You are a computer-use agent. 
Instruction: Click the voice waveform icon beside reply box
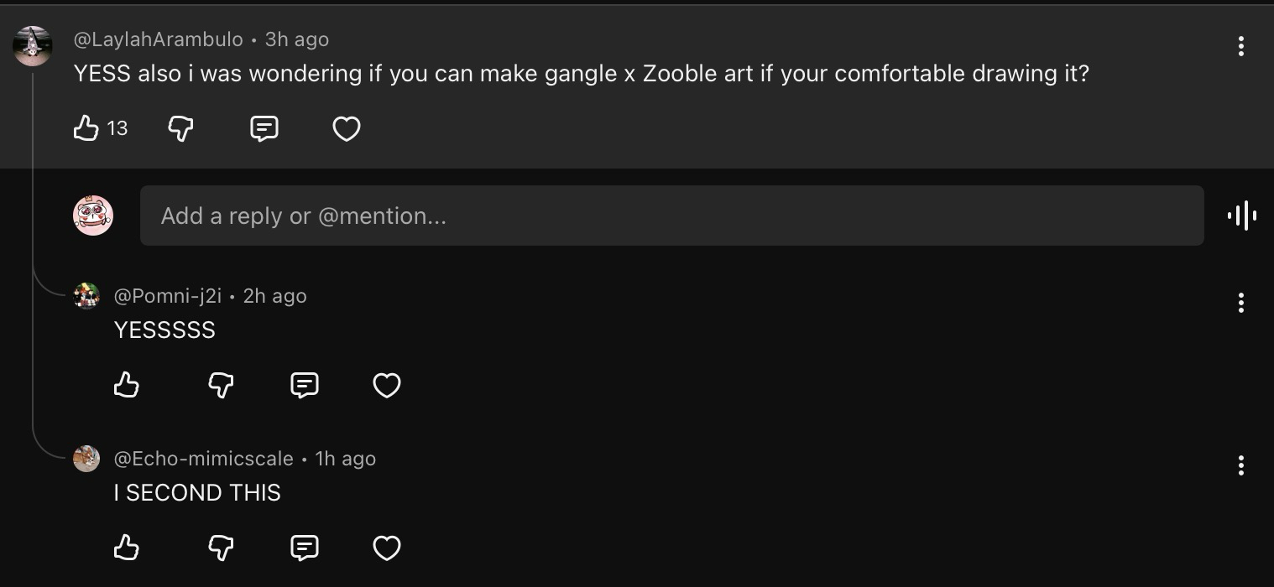(1241, 216)
